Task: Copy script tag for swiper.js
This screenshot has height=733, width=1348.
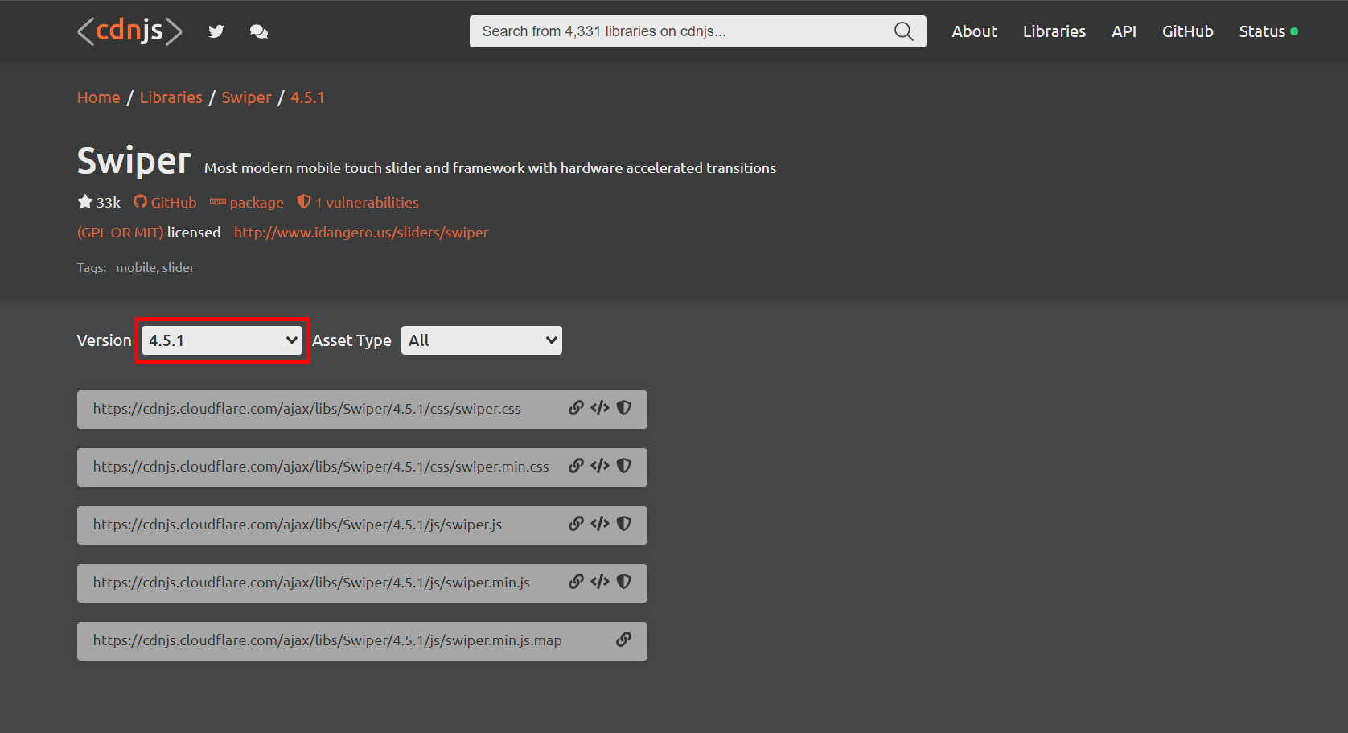Action: pyautogui.click(x=600, y=524)
